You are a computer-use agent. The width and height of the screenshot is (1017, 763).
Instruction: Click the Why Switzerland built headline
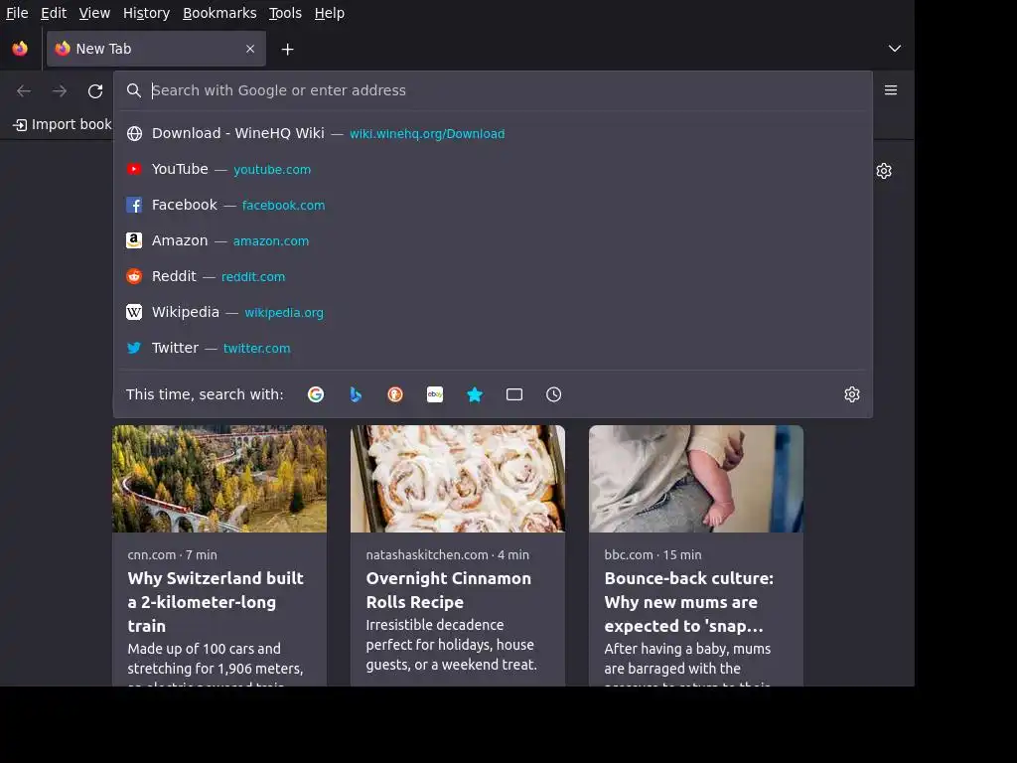point(216,602)
